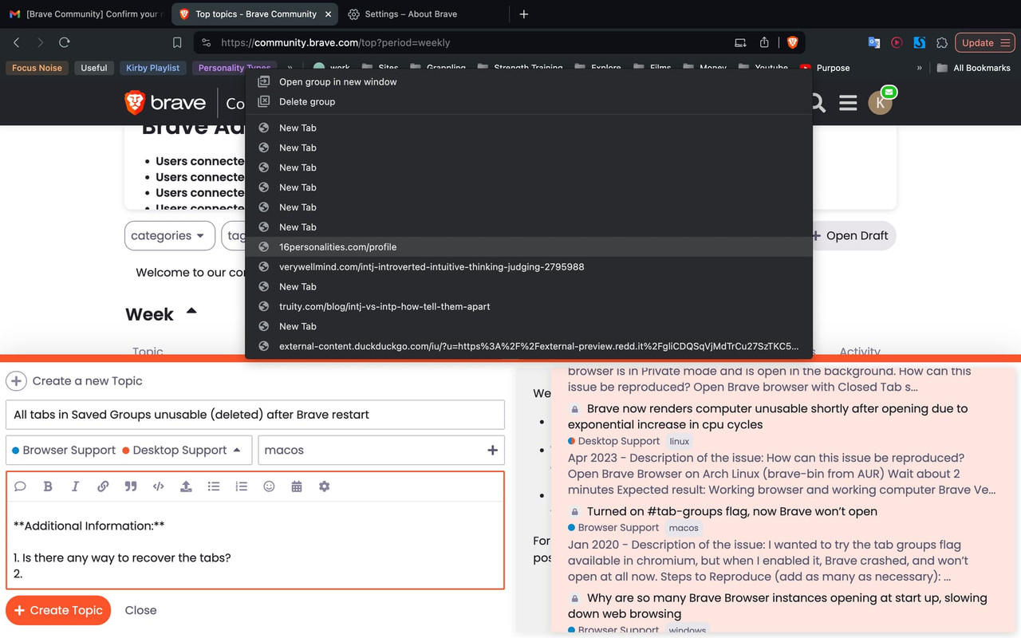The width and height of the screenshot is (1021, 638).
Task: Select Delete group from the menu
Action: point(528,101)
